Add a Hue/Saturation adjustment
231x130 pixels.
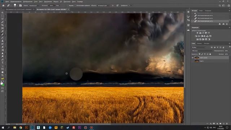point(196,36)
